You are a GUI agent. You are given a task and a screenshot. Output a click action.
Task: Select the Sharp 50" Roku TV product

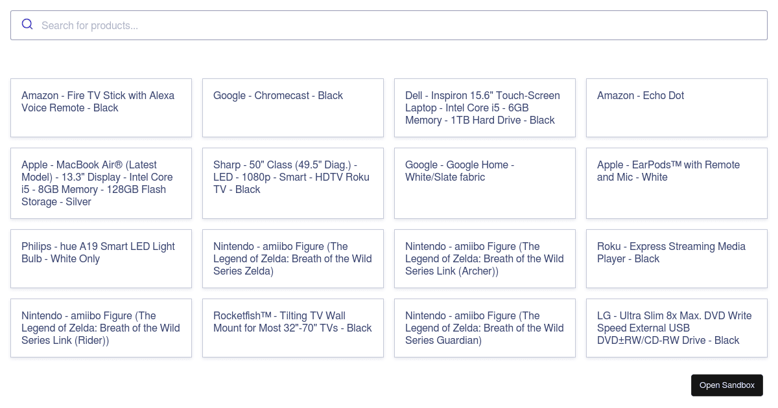pyautogui.click(x=293, y=183)
